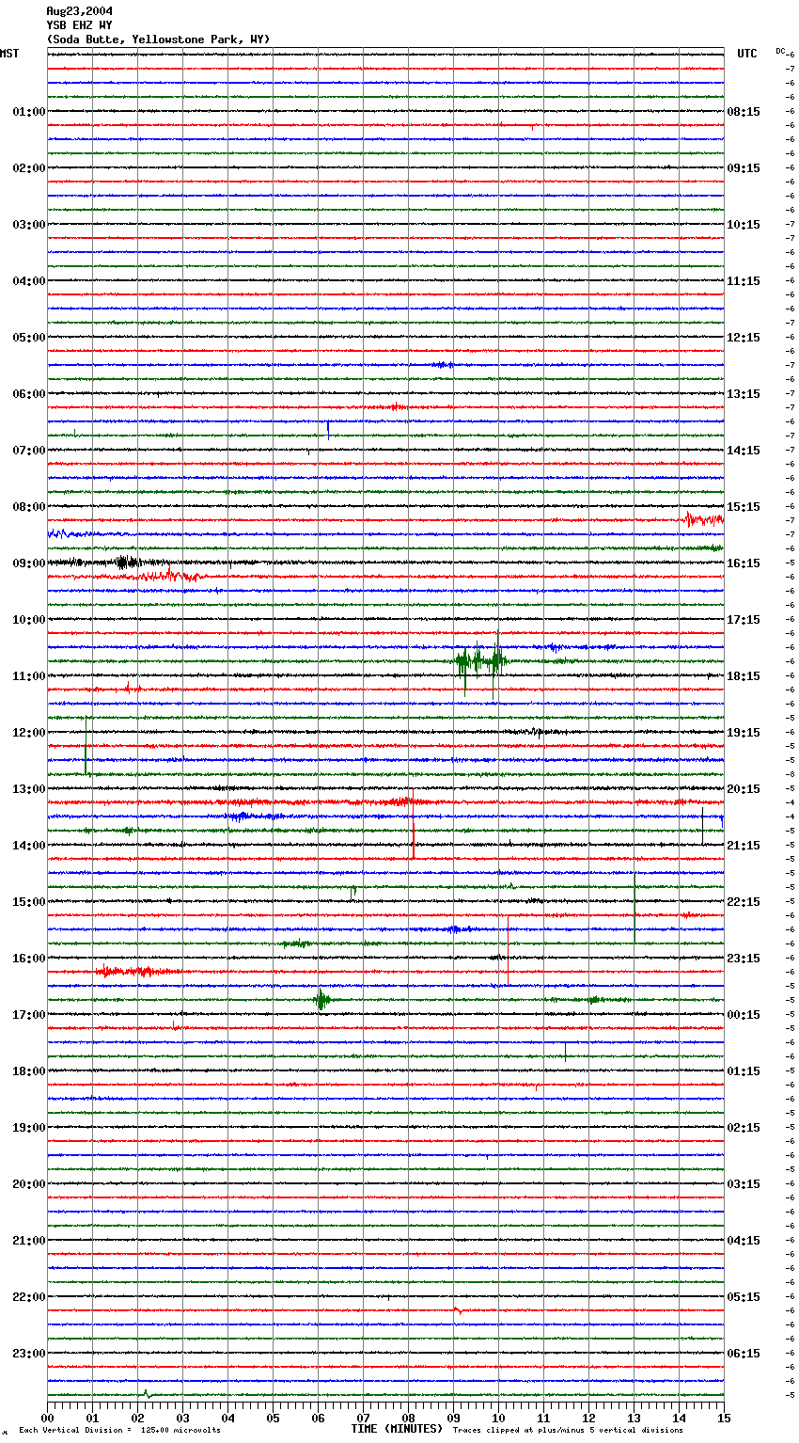
Task: Select the 18:00 MST time label
Action: tap(29, 1071)
